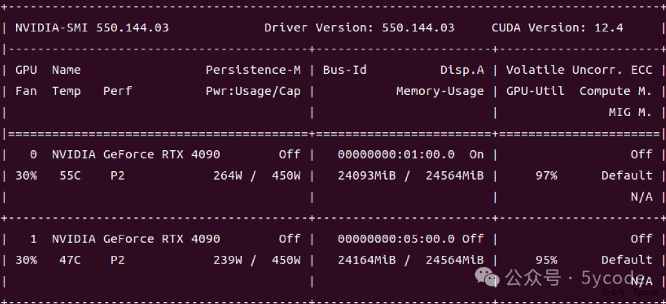Select the "Memory-Usage" header label
The height and width of the screenshot is (304, 666).
click(x=440, y=91)
